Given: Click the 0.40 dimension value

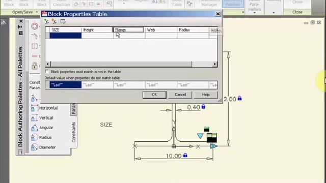Looking at the screenshot, I should pyautogui.click(x=194, y=107).
